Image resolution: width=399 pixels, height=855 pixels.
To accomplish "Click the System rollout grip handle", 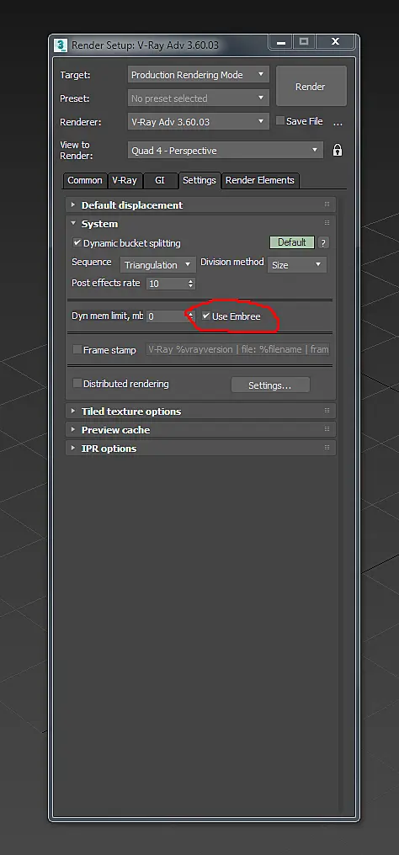I will 327,223.
